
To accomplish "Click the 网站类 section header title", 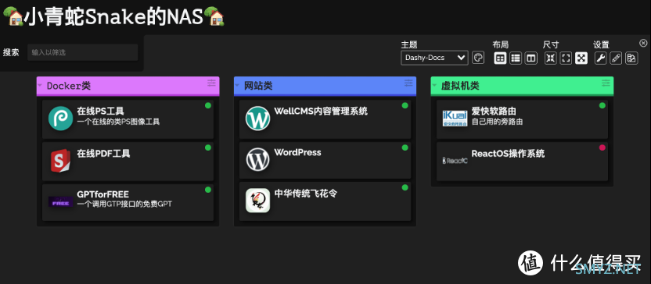I will click(258, 86).
